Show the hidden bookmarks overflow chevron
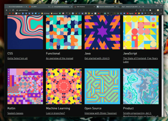The width and height of the screenshot is (168, 121). 161,13
